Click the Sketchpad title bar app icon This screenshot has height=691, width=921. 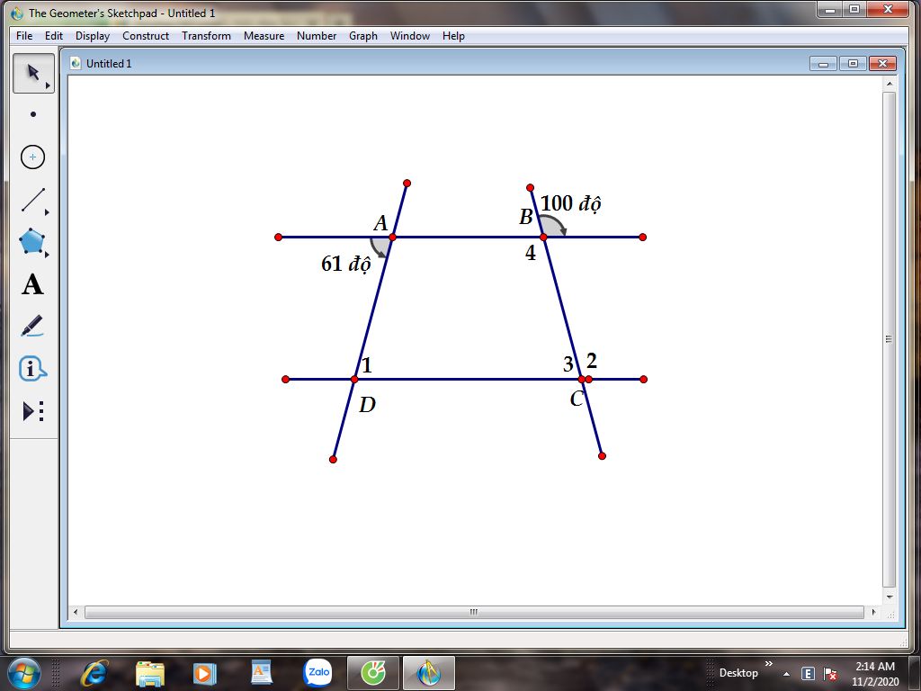(x=16, y=13)
